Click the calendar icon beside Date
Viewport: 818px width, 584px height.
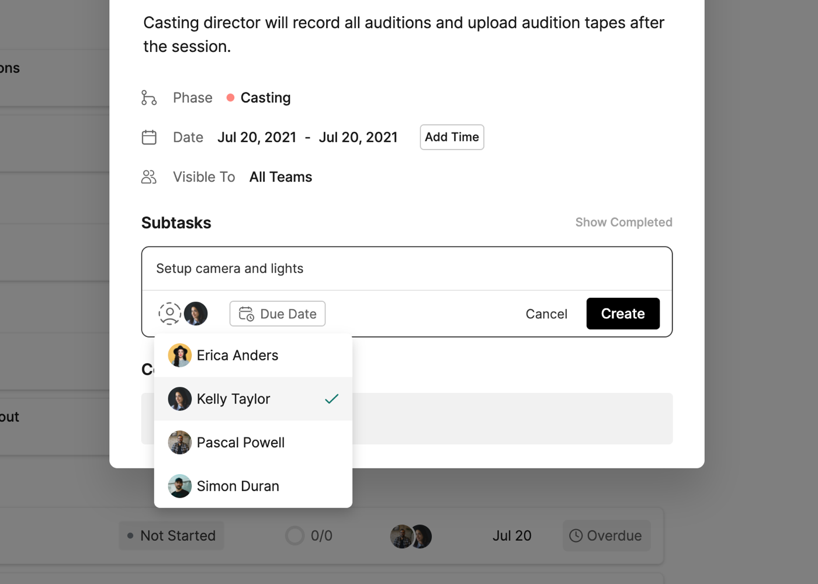[149, 137]
